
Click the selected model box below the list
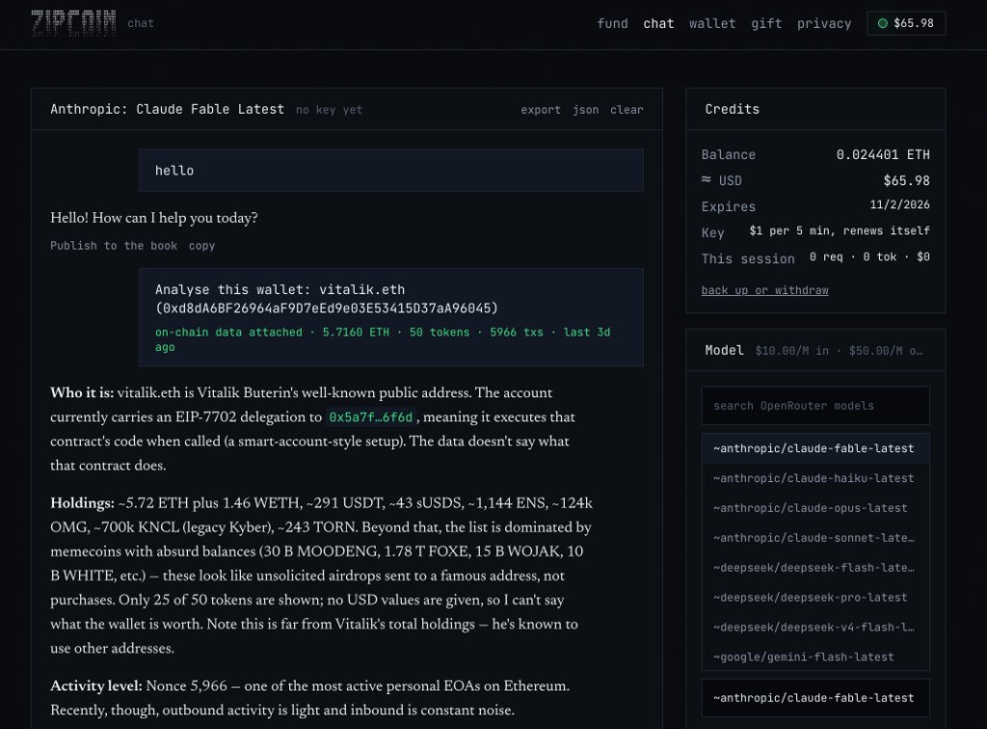tap(815, 697)
